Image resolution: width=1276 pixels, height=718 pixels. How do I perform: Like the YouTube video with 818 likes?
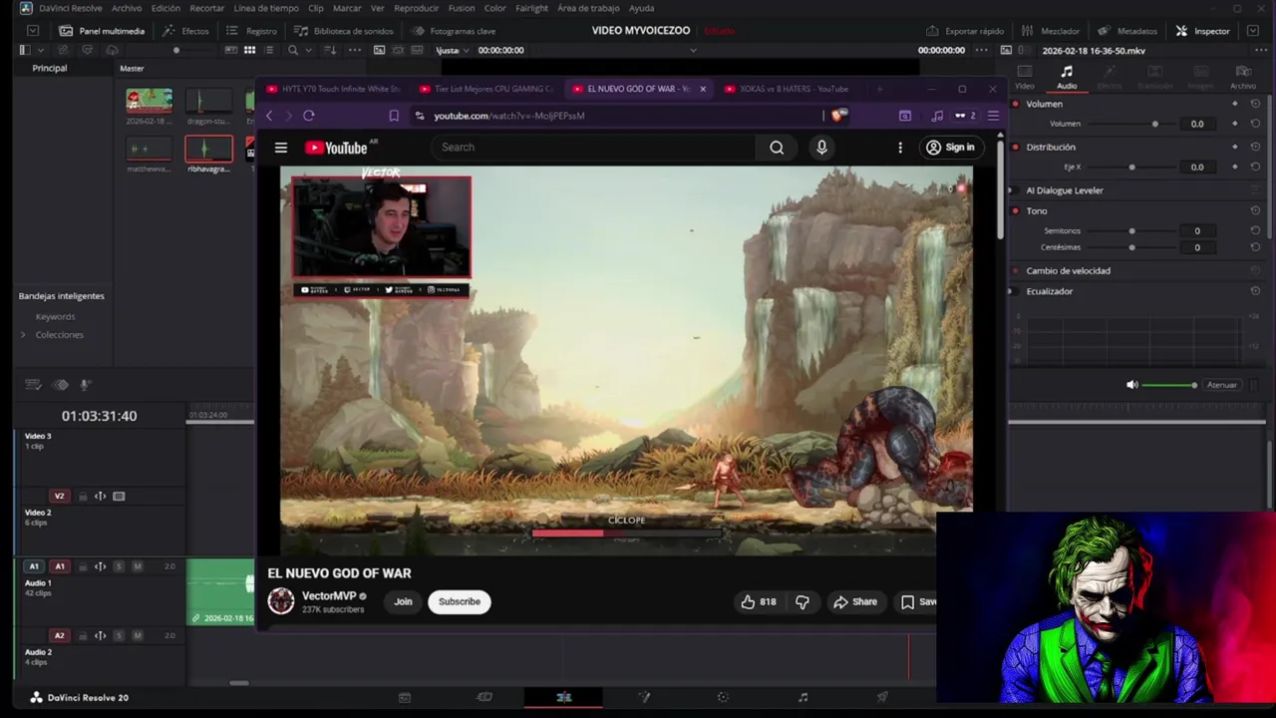(758, 601)
